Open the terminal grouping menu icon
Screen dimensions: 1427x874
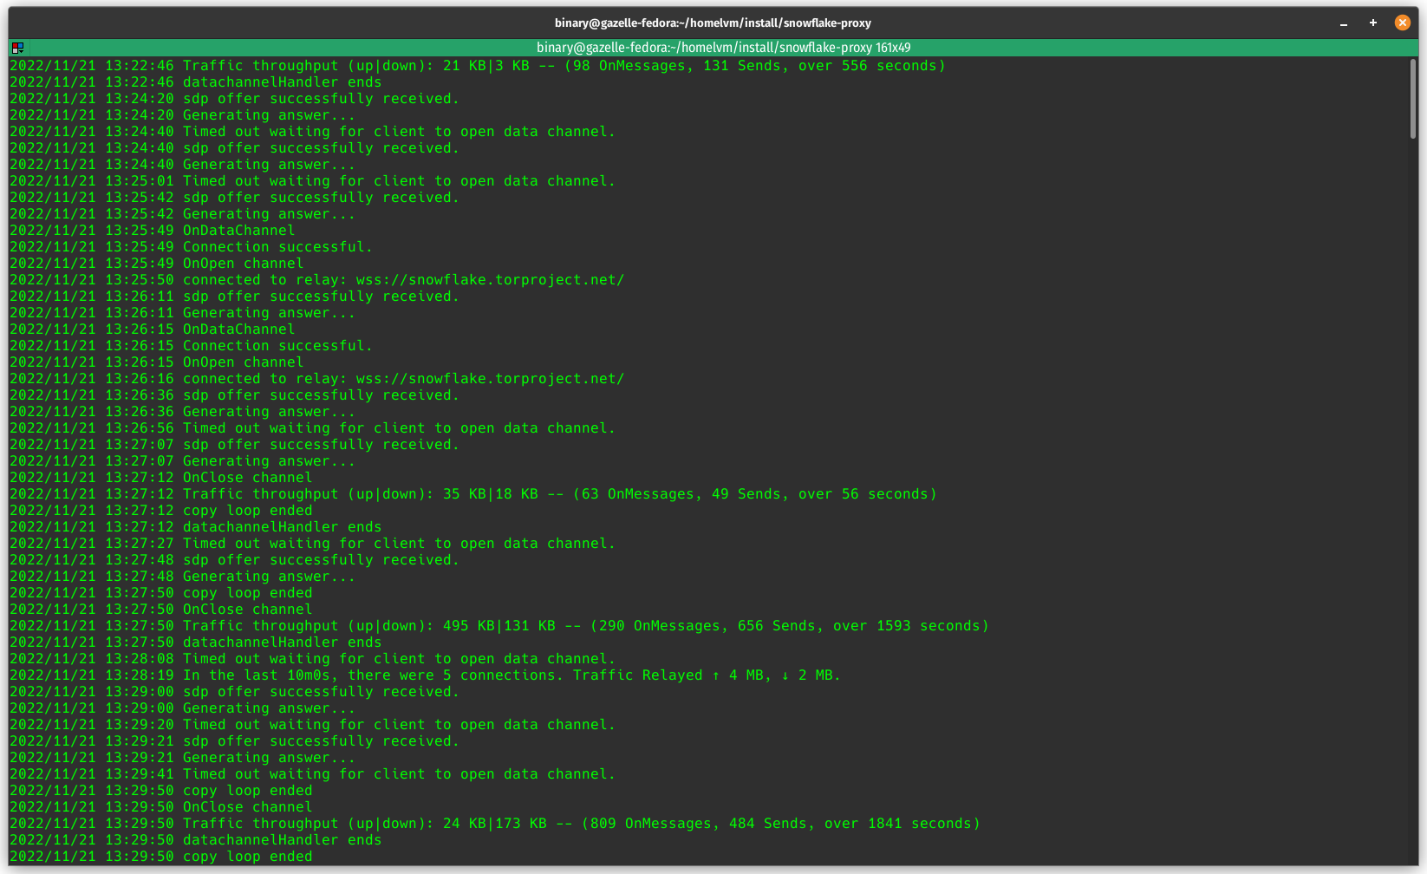pos(17,48)
